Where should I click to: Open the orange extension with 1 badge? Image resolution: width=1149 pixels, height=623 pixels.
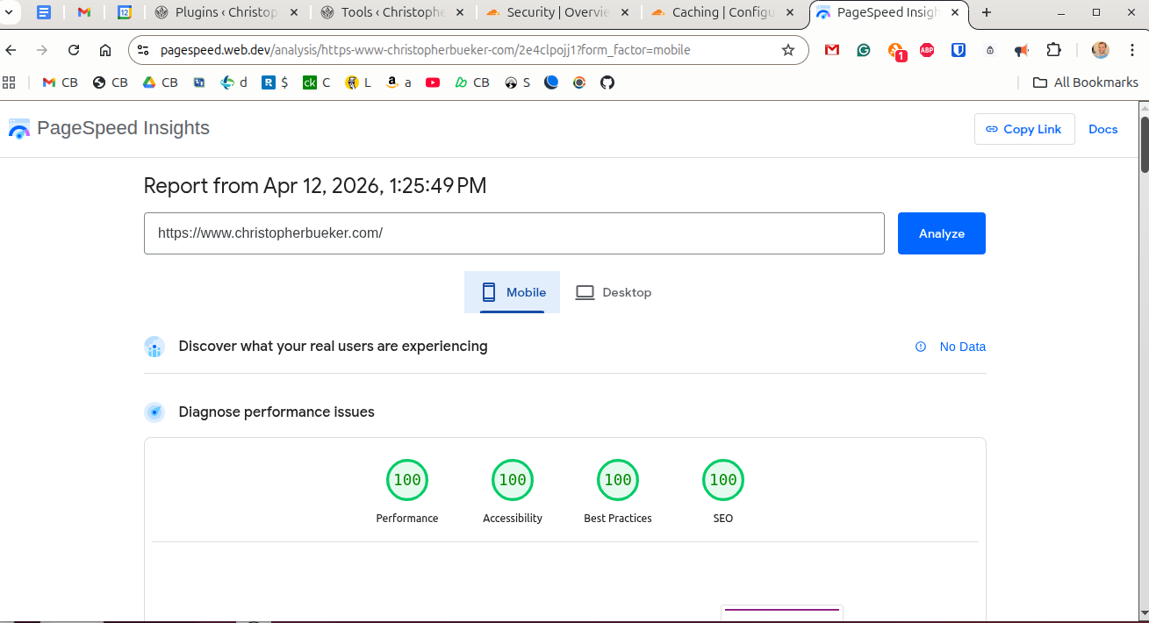click(x=896, y=51)
